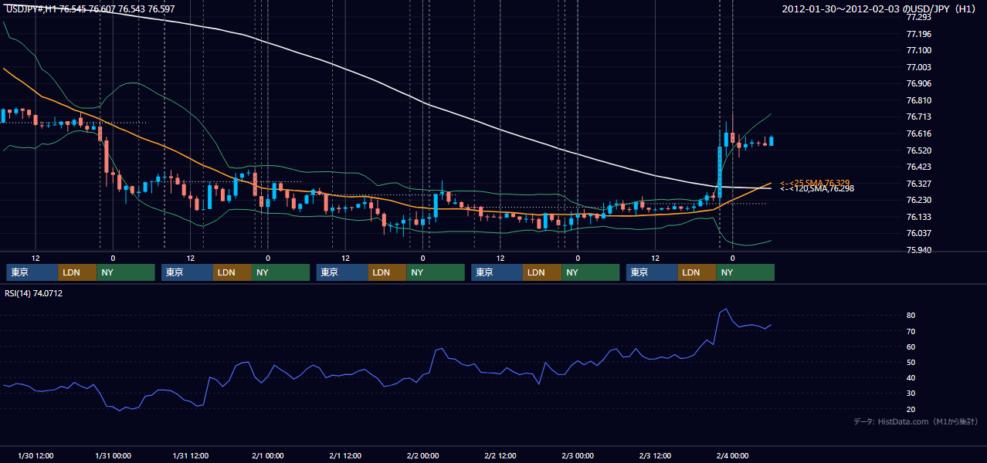Click the 76.520 price axis label
987x463 pixels.
tap(918, 150)
